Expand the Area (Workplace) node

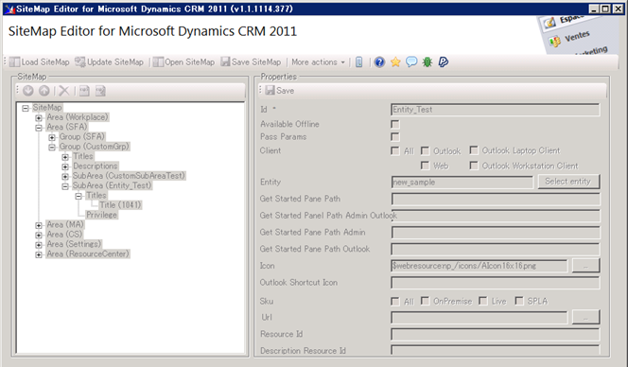pyautogui.click(x=39, y=118)
